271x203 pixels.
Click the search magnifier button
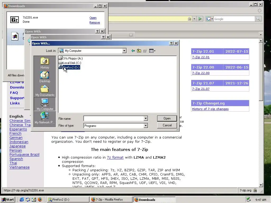(x=258, y=19)
